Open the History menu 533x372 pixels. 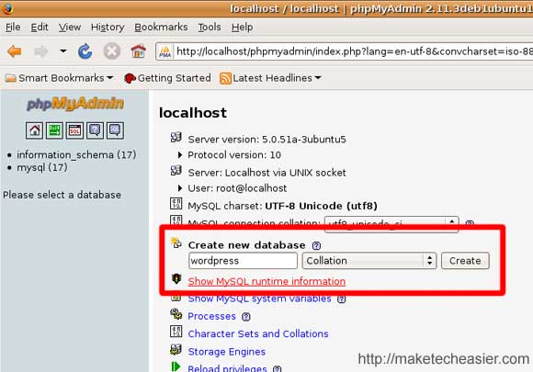pos(108,28)
